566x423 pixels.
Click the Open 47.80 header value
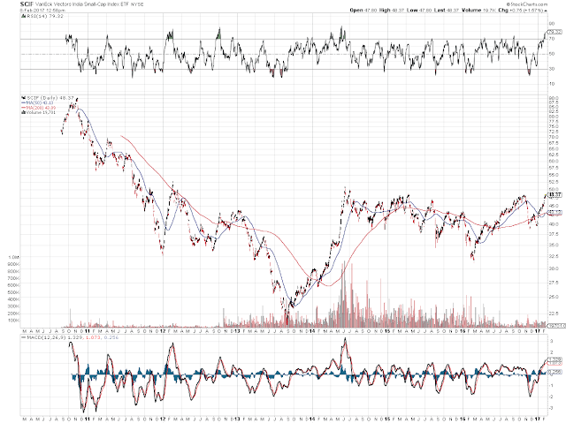coord(363,10)
